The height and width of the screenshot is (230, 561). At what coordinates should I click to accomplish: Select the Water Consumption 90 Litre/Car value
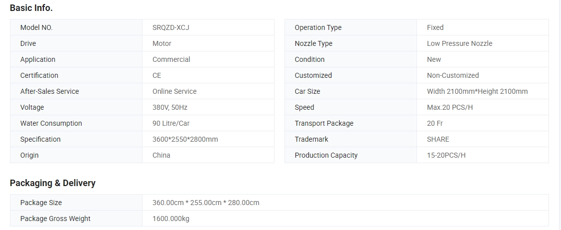(171, 124)
